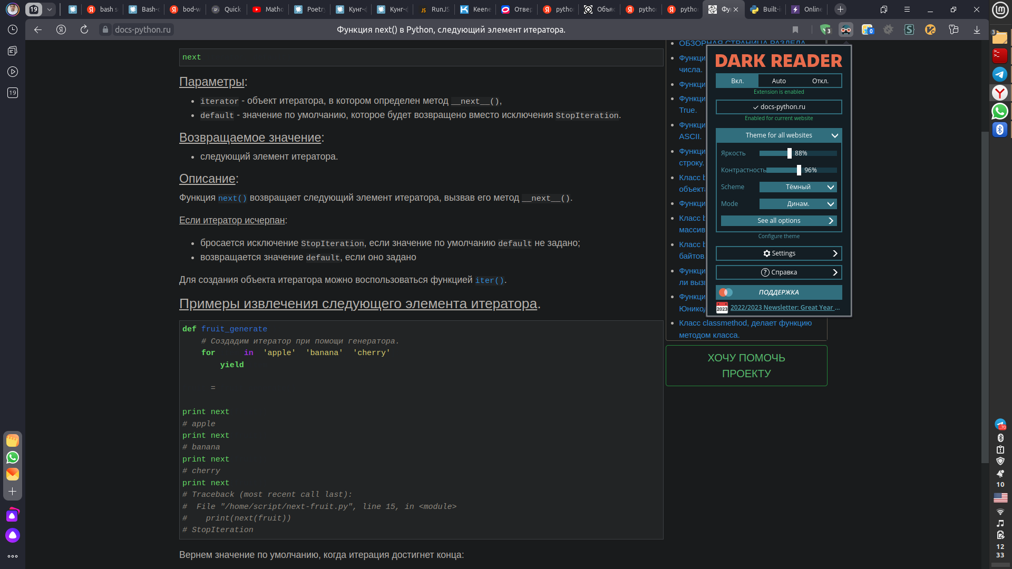Switch Dark Reader to Откл. mode
This screenshot has width=1012, height=569.
821,81
